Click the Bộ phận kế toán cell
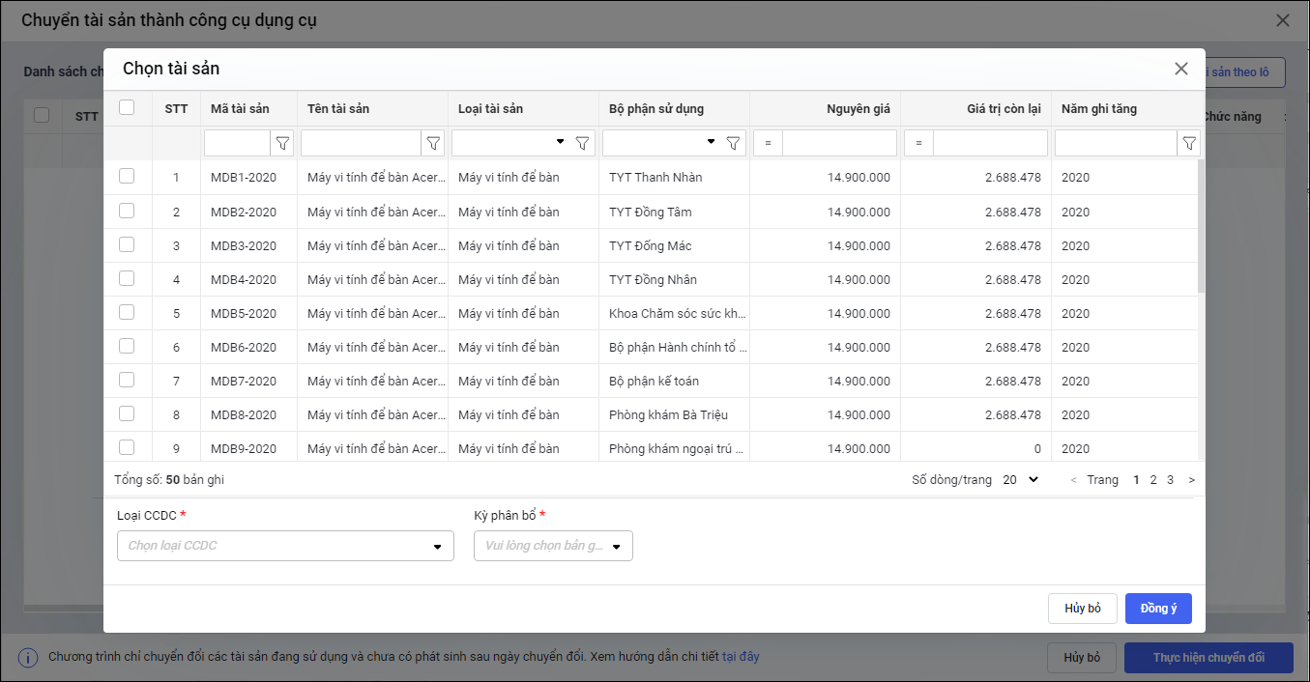Screen dimensions: 1310x682 tap(674, 381)
